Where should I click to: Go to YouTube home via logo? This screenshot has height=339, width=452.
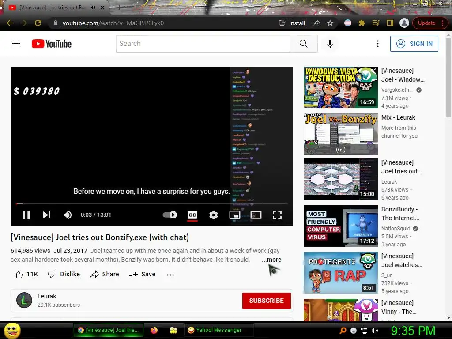tap(52, 44)
